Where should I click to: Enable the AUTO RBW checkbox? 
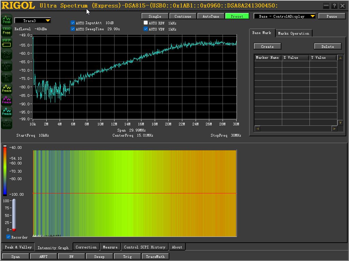[146, 23]
